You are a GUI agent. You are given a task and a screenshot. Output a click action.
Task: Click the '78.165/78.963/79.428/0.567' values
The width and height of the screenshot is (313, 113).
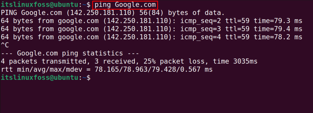coord(148,70)
